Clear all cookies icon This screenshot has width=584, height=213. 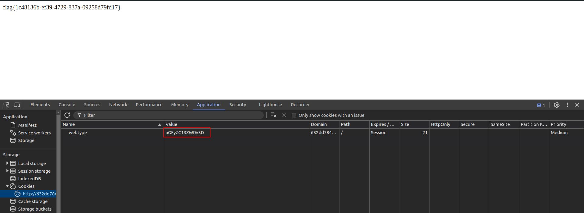[273, 115]
